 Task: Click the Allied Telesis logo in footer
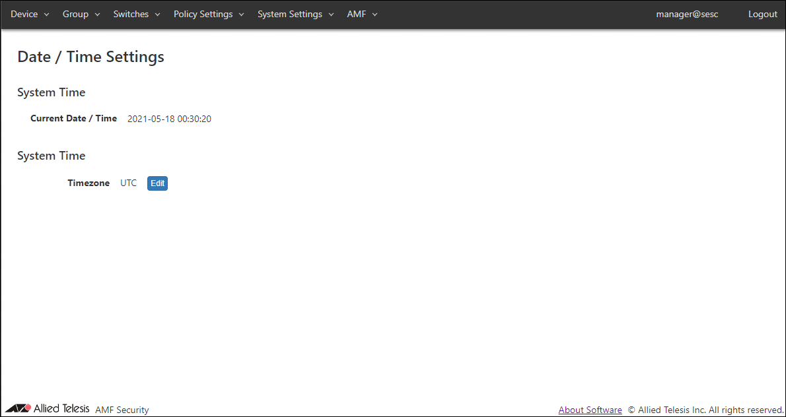[x=48, y=408]
